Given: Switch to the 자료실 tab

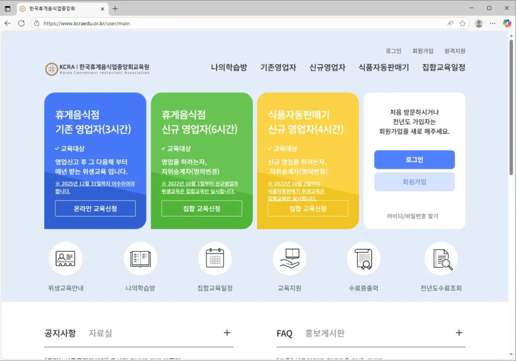Looking at the screenshot, I should click(99, 333).
